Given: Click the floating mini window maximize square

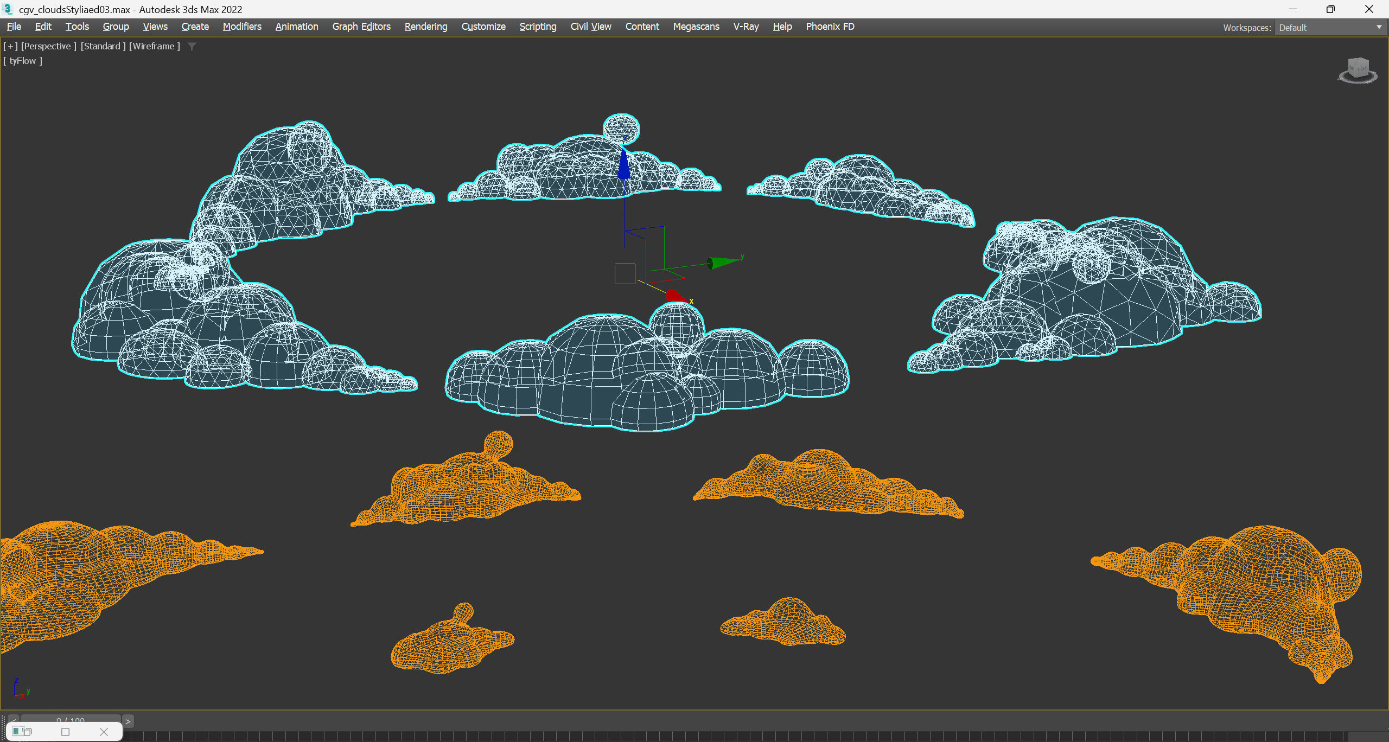Looking at the screenshot, I should point(66,732).
